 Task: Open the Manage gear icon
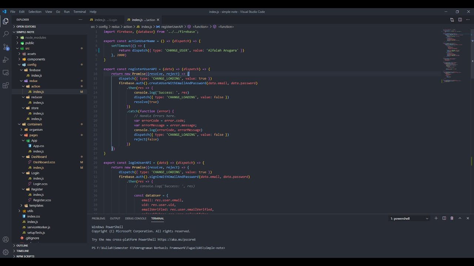(x=6, y=252)
